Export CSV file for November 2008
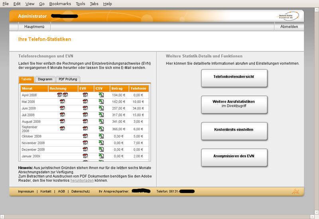Screen dimensions: 319x219 point(101,143)
